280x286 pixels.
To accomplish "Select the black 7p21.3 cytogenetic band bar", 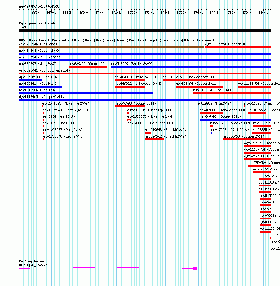I will (x=145, y=30).
